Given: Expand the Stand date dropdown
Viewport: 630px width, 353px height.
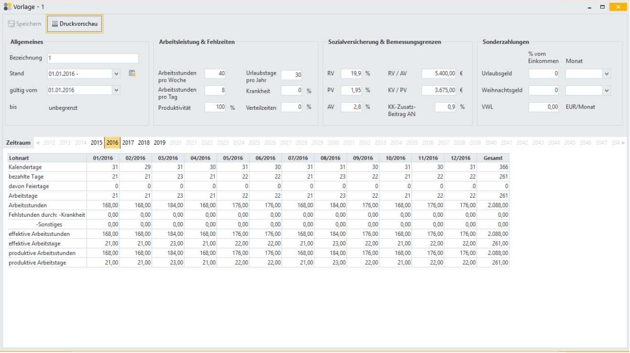Looking at the screenshot, I should click(116, 74).
